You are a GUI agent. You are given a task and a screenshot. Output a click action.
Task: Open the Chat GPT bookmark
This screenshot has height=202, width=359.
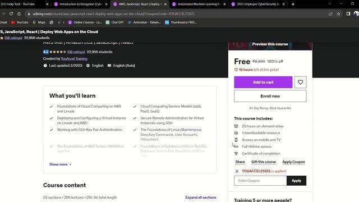[x=114, y=22]
